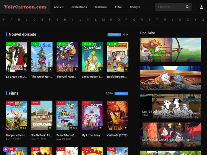Filter titles by letter A
Image resolution: width=207 pixels, height=155 pixels.
[11, 20]
